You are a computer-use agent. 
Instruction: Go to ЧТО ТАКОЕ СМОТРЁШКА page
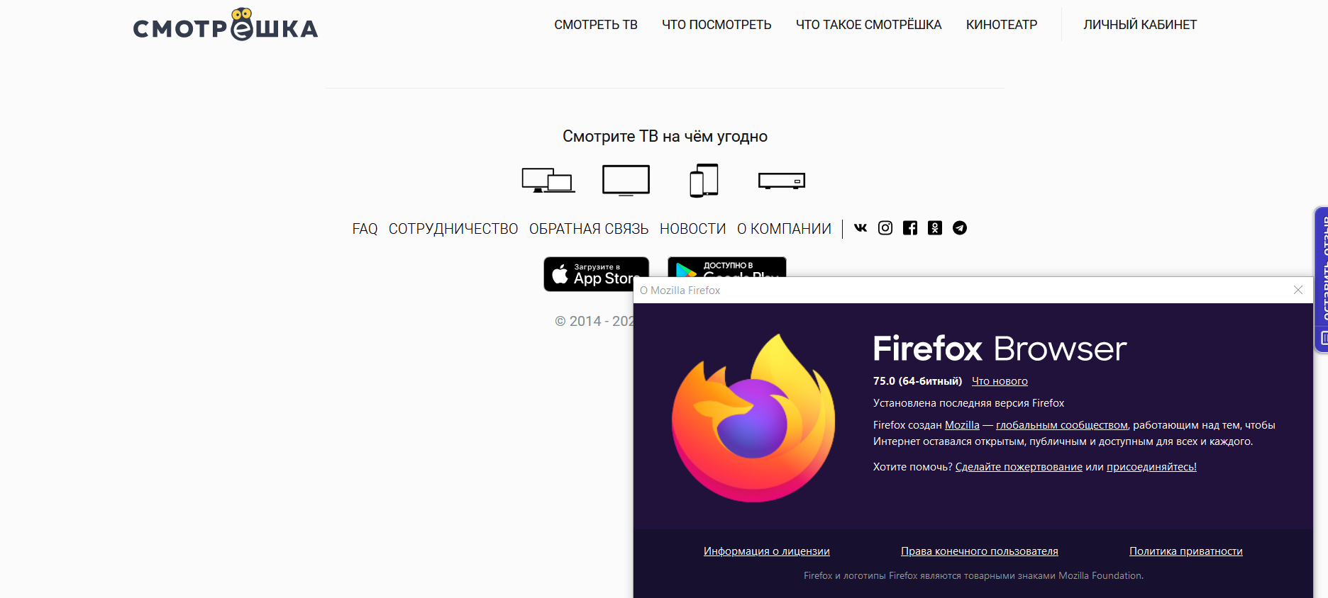click(868, 25)
